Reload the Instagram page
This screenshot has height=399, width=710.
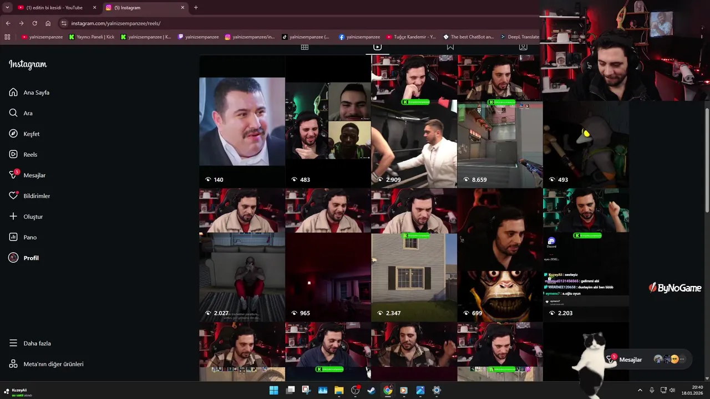pos(34,23)
